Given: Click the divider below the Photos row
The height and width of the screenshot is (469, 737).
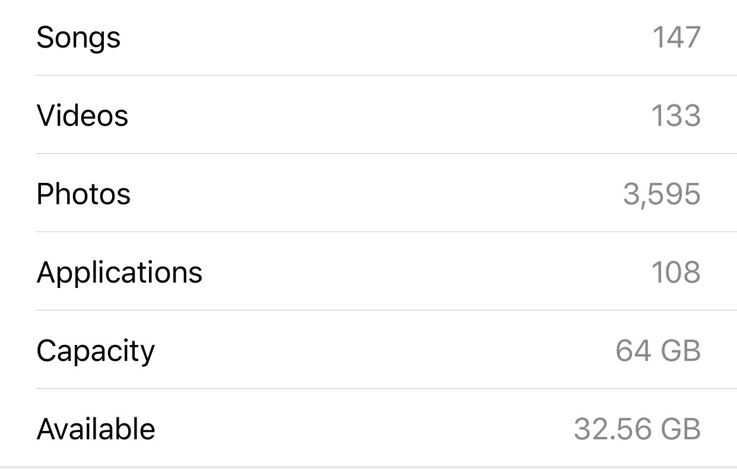Looking at the screenshot, I should click(x=386, y=232).
